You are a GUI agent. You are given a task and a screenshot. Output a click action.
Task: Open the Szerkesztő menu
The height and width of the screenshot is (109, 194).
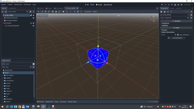coord(27,5)
